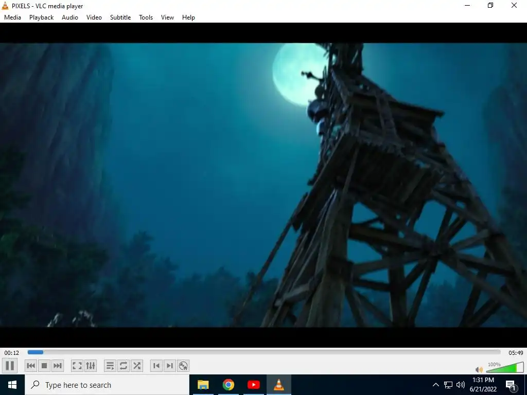Open network status tray icon
Viewport: 527px width, 395px height.
(x=448, y=385)
